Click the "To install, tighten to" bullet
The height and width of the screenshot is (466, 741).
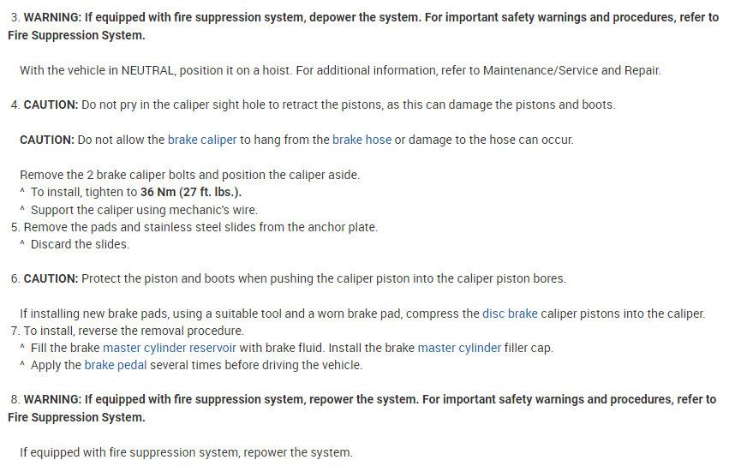(x=84, y=192)
